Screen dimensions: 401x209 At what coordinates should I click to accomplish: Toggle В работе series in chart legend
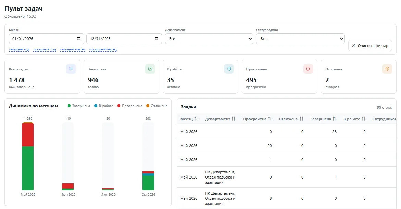point(104,106)
